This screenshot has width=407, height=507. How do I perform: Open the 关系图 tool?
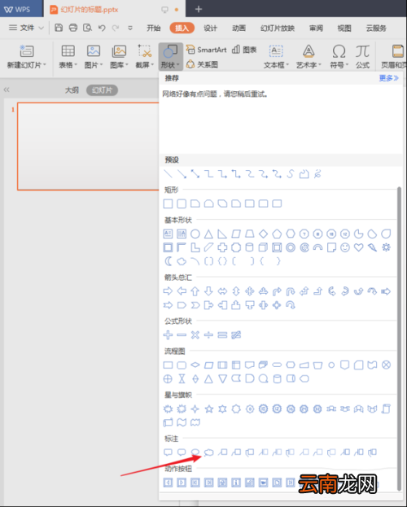[x=202, y=64]
